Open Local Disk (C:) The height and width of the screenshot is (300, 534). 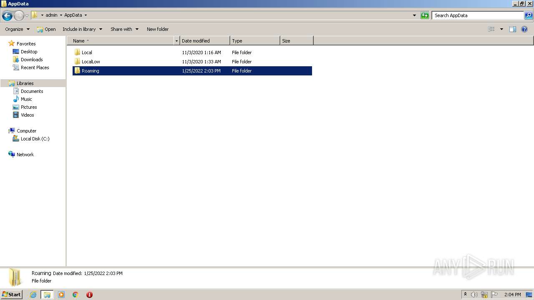pyautogui.click(x=35, y=139)
